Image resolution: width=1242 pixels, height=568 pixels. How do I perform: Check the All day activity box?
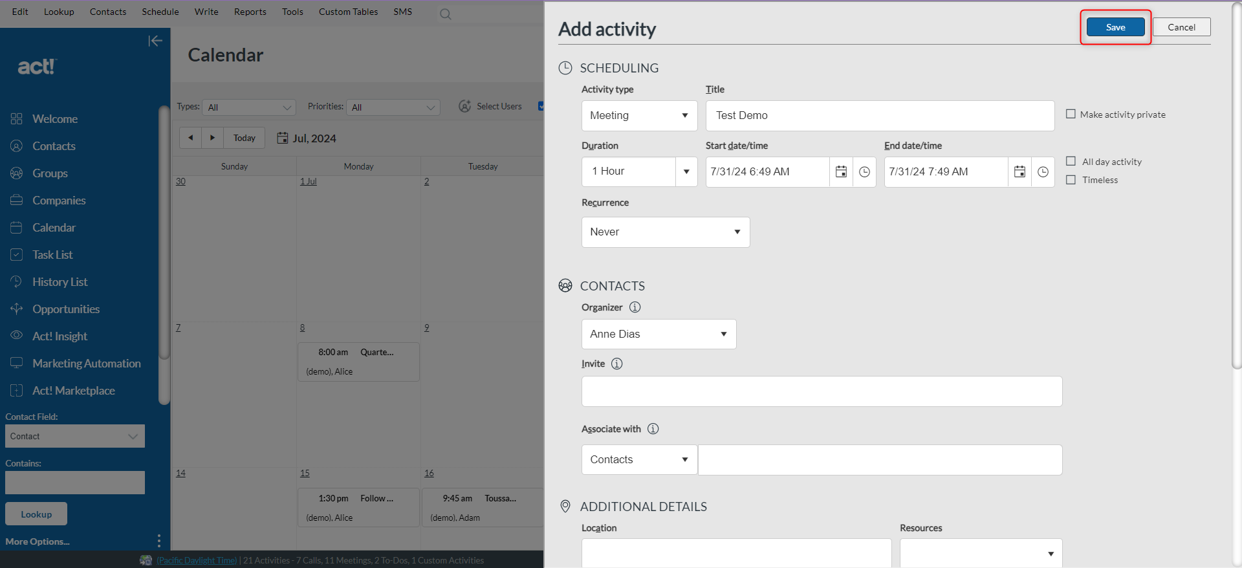[x=1071, y=162]
